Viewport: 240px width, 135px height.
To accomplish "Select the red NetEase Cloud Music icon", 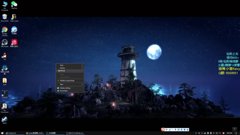I will click(x=14, y=43).
